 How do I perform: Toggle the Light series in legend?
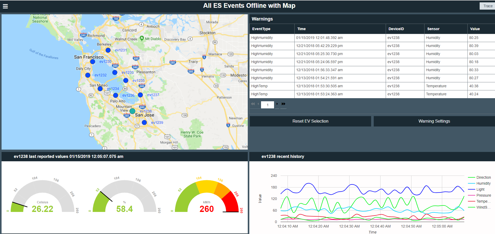[x=480, y=189]
